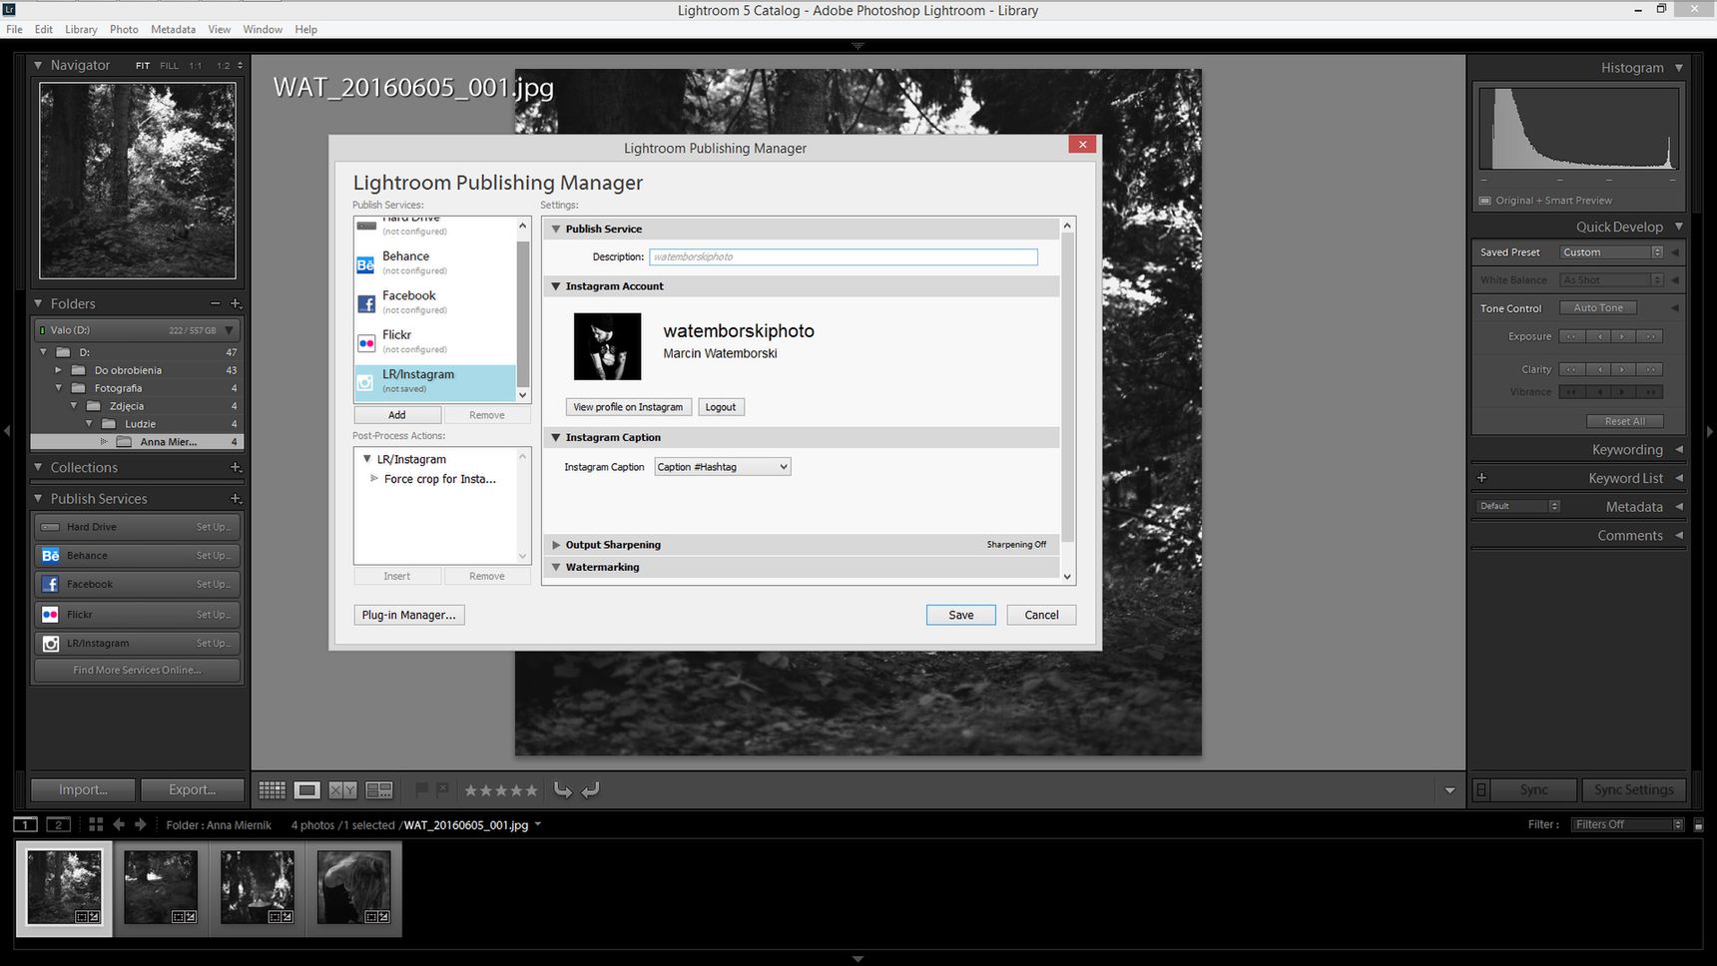
Task: Click Save in Publishing Manager
Action: (x=960, y=615)
